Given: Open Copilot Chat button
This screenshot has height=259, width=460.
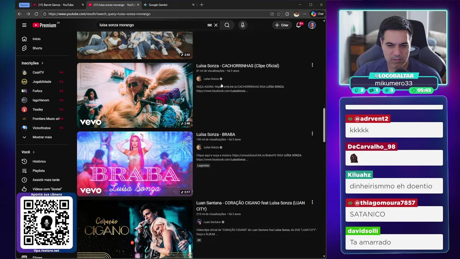Looking at the screenshot, I should coord(317,14).
